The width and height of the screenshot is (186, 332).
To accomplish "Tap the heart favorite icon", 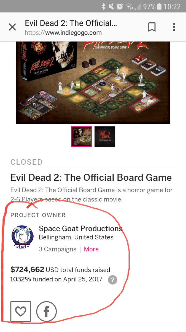I will [x=21, y=312].
